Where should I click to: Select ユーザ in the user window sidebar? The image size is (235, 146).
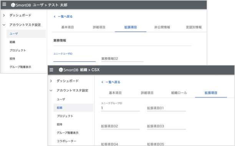(26, 34)
